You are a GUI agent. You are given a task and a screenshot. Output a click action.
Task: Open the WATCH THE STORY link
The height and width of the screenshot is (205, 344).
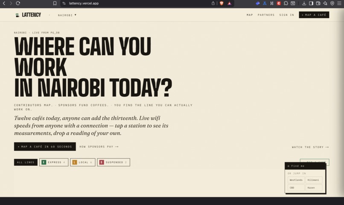[x=310, y=147]
